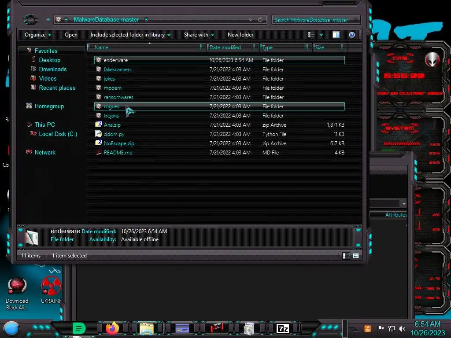Refresh the MalwareDatabase-master folder view
The image size is (451, 338).
point(260,19)
